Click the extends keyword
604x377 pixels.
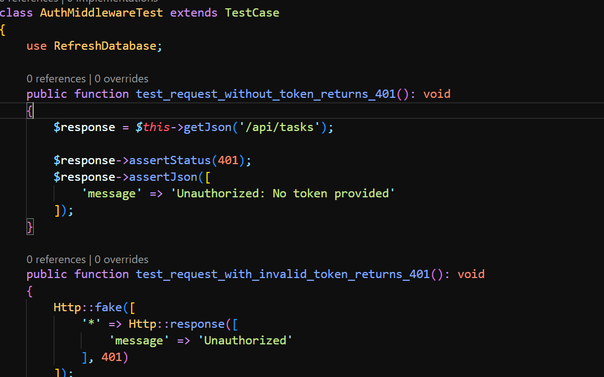coord(194,13)
